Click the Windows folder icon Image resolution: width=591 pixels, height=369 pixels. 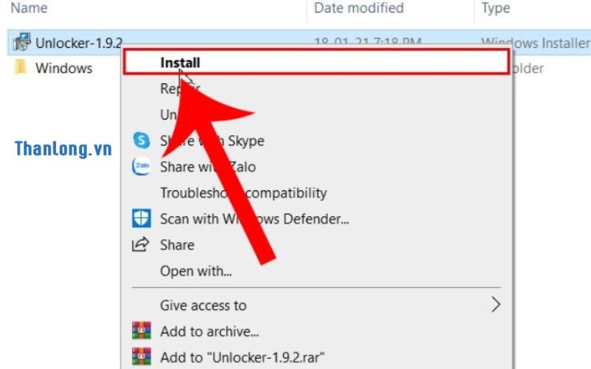pyautogui.click(x=21, y=68)
